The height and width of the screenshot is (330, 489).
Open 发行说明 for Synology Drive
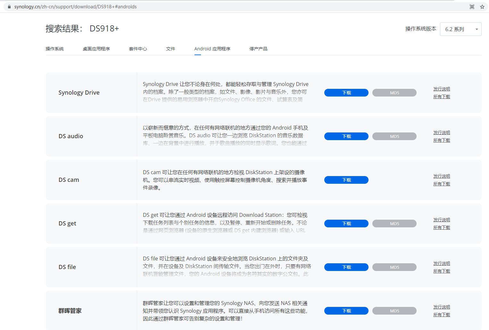click(x=442, y=89)
